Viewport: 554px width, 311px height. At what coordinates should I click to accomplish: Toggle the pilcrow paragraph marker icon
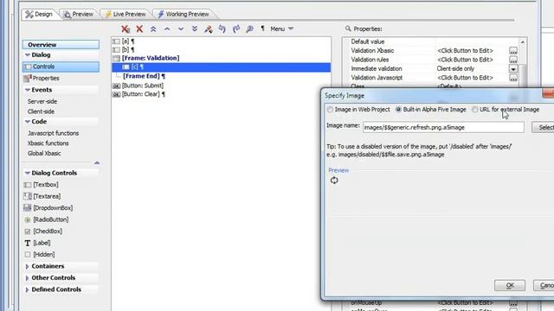pyautogui.click(x=262, y=29)
